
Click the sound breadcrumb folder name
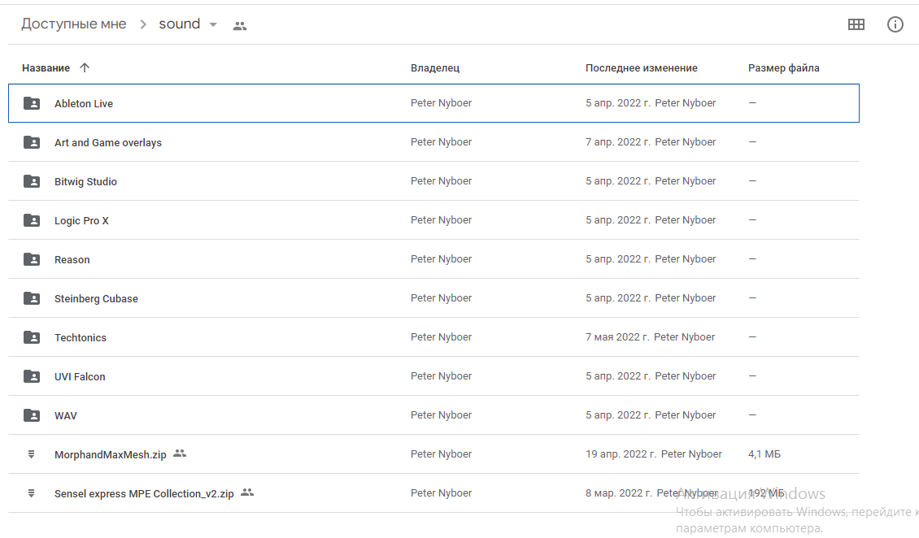[180, 24]
